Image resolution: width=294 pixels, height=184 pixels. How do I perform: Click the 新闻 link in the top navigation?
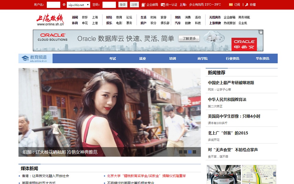[x=75, y=17]
